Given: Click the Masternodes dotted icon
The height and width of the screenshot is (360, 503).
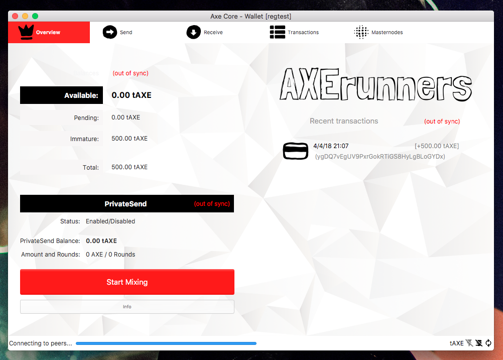Looking at the screenshot, I should [361, 32].
